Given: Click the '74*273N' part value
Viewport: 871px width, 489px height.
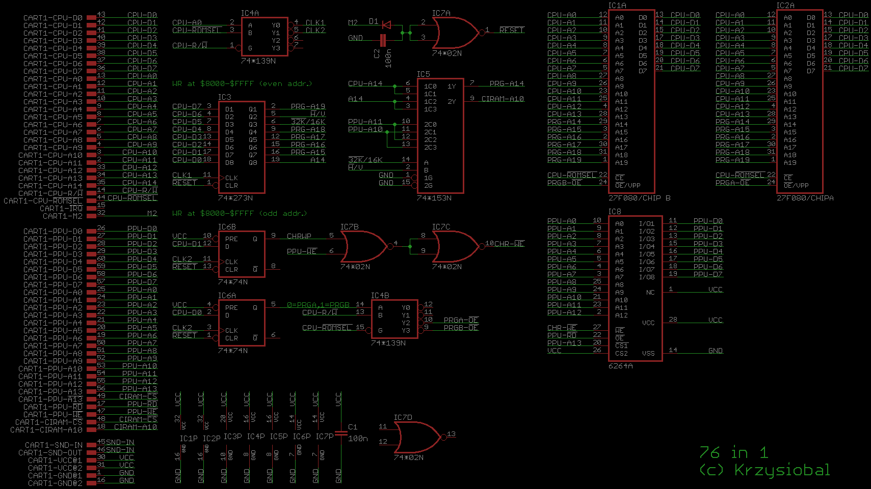Looking at the screenshot, I should point(235,198).
